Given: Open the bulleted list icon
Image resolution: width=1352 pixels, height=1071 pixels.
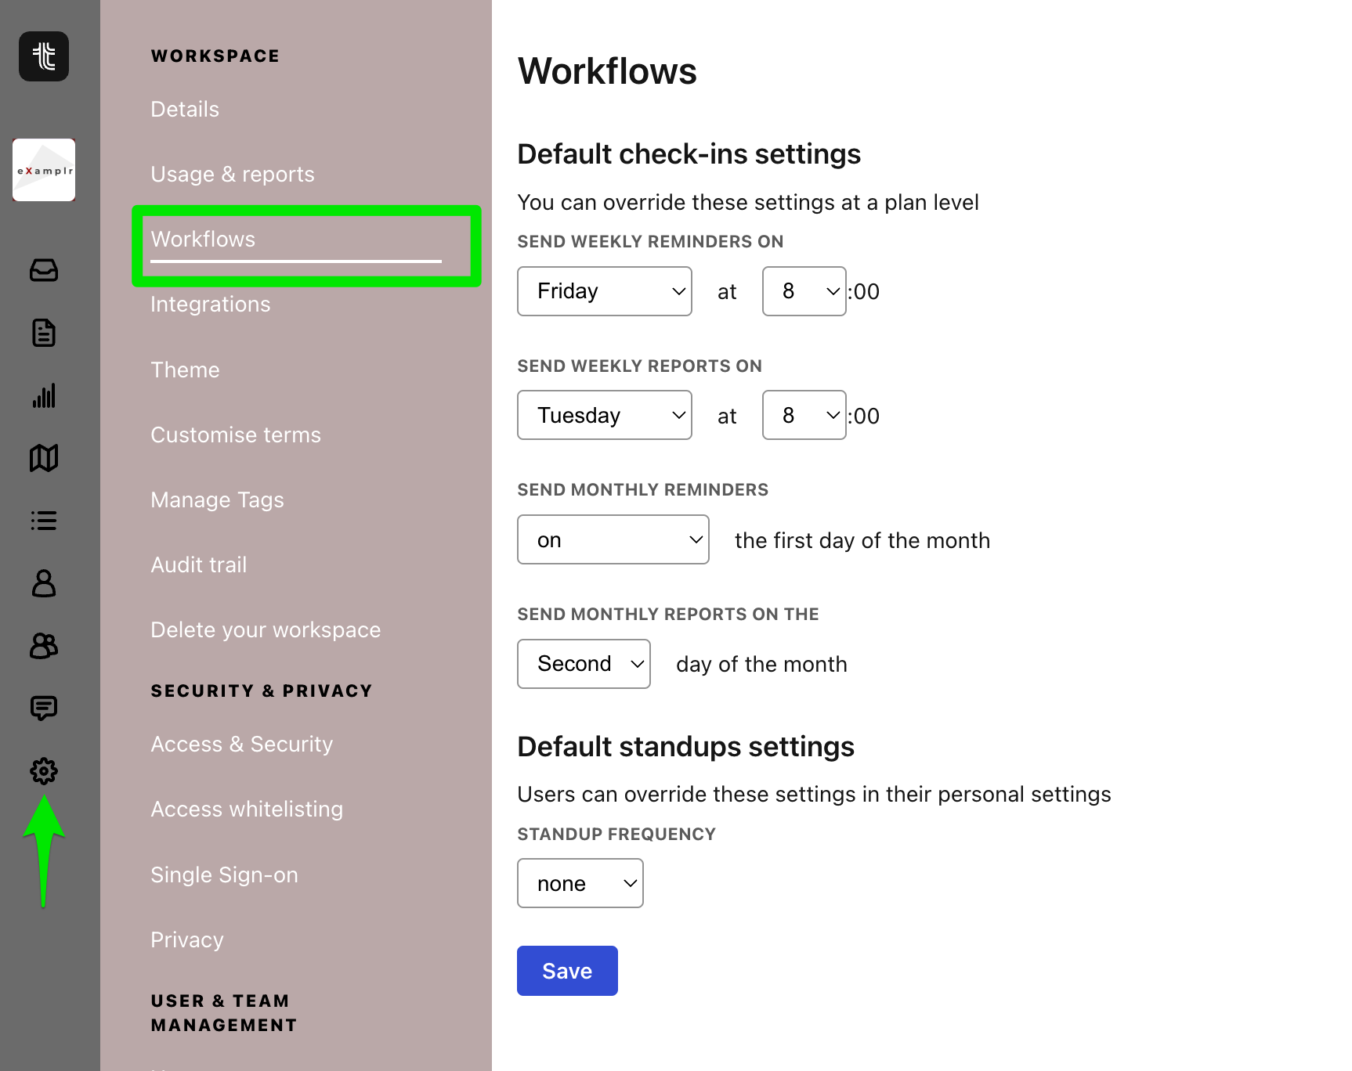Looking at the screenshot, I should tap(44, 521).
